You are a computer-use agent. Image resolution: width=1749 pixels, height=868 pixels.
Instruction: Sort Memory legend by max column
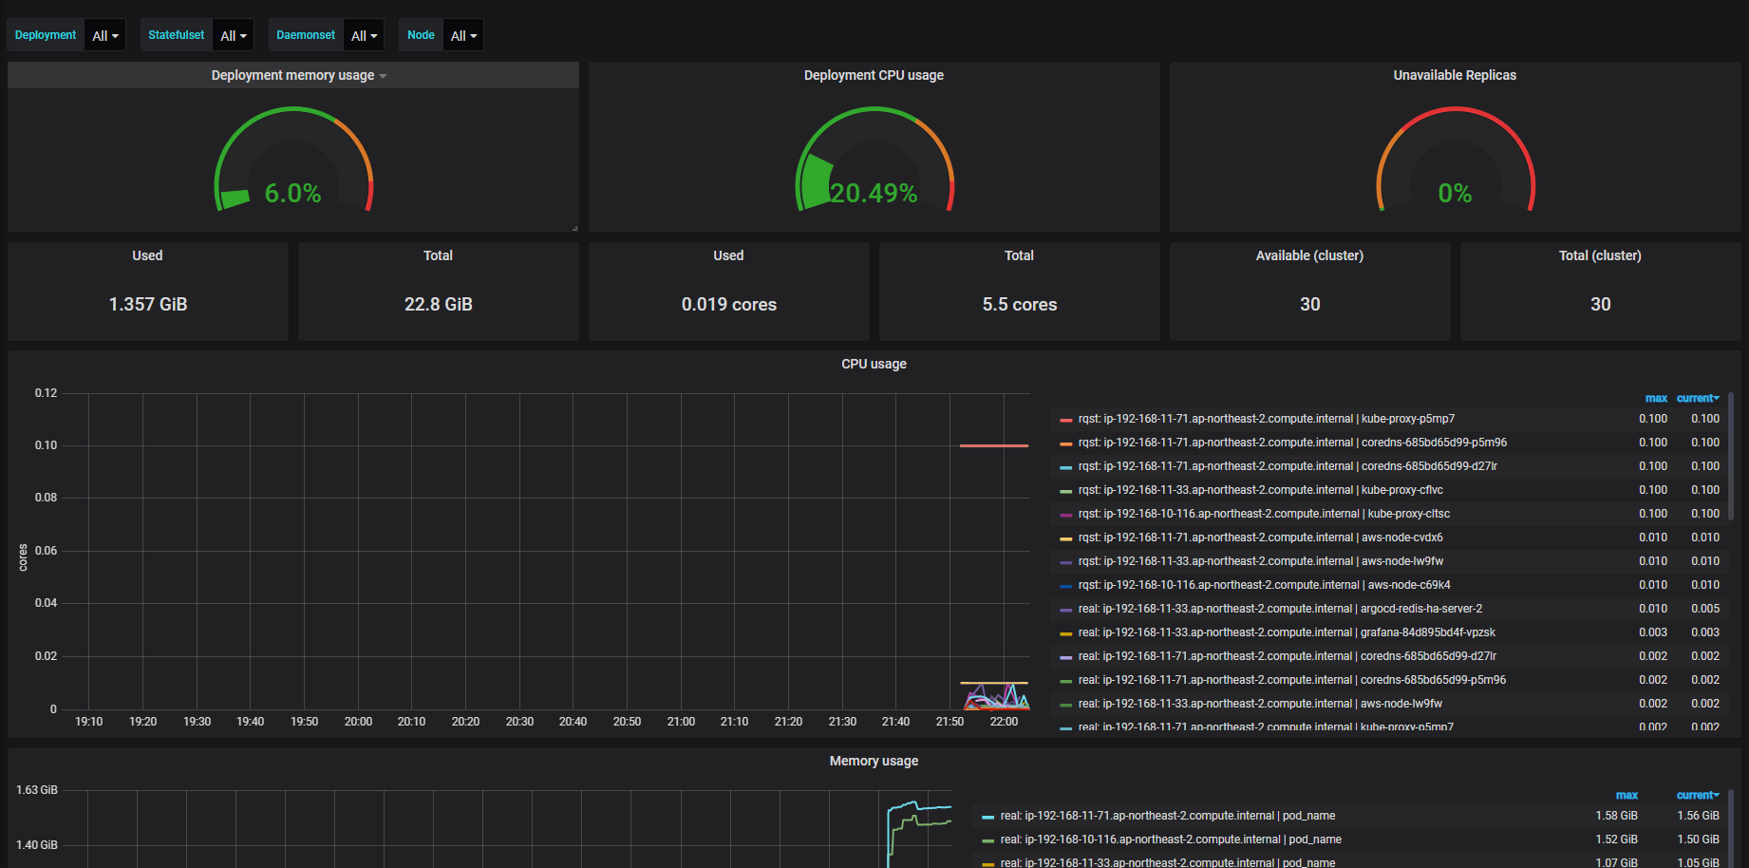point(1627,795)
